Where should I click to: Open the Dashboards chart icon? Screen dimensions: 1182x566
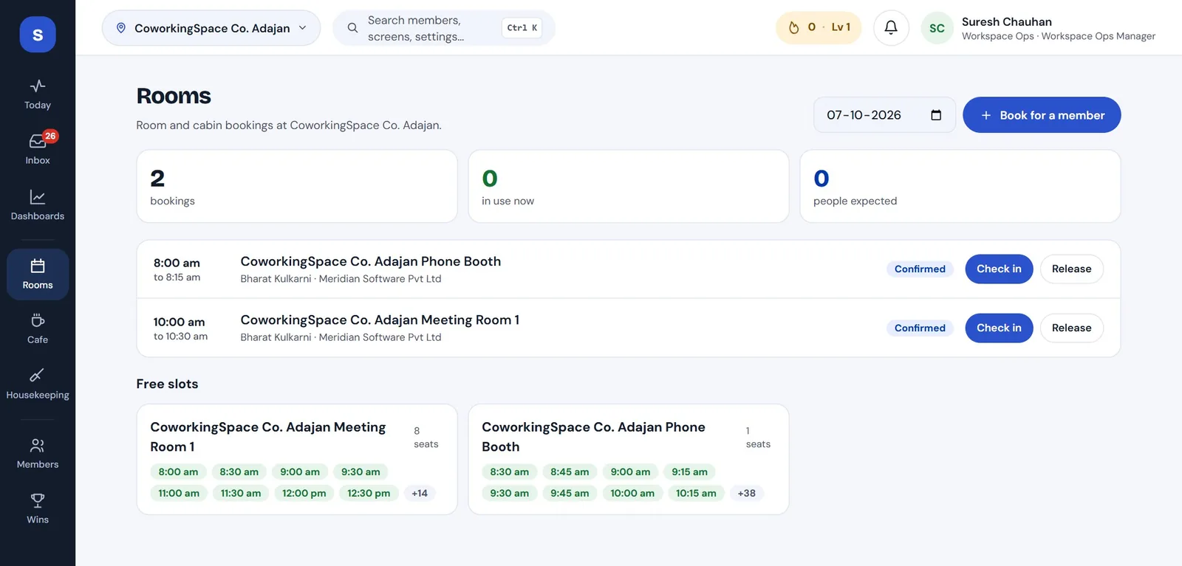point(38,197)
